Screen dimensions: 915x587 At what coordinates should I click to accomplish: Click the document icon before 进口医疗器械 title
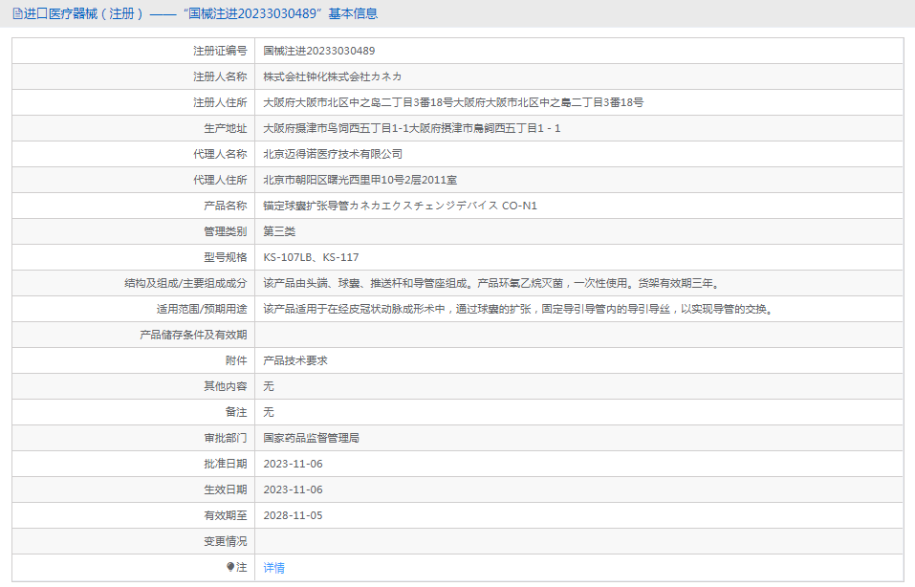pyautogui.click(x=17, y=13)
